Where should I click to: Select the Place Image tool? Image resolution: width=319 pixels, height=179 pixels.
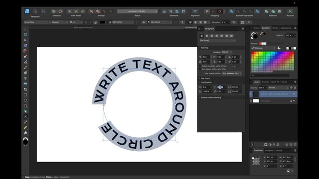pos(25,84)
